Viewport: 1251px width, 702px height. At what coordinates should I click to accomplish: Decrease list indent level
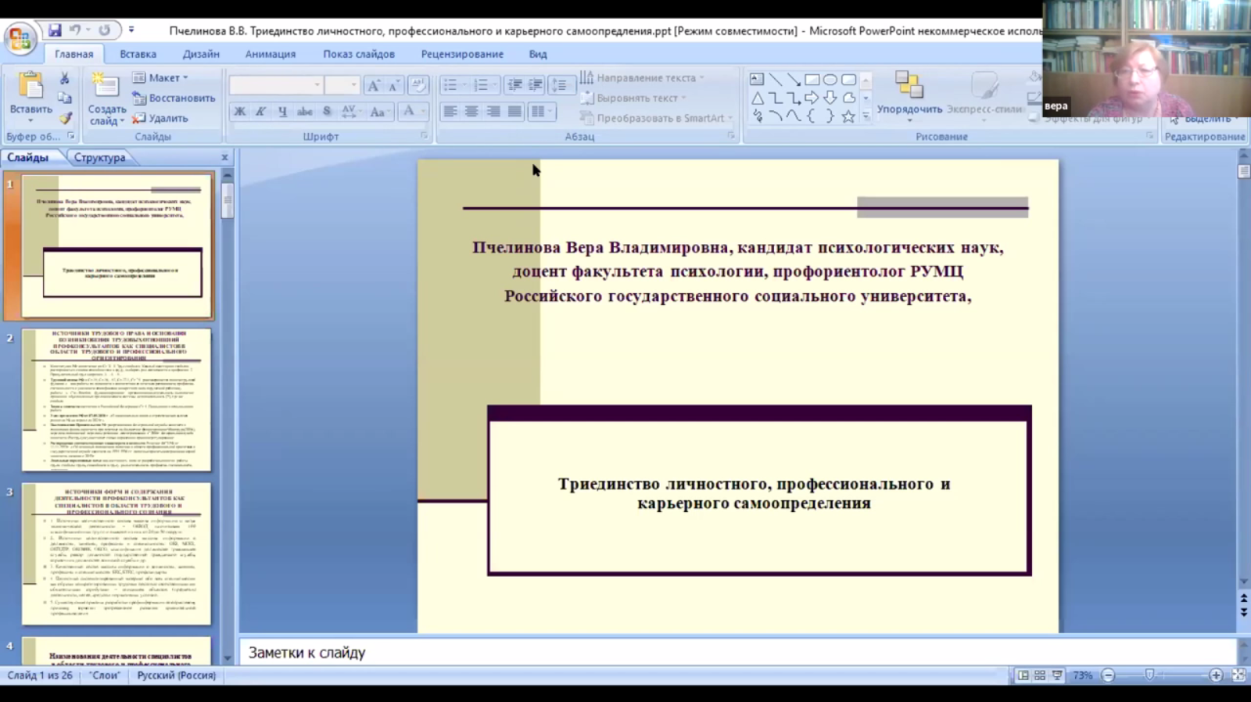pos(514,84)
